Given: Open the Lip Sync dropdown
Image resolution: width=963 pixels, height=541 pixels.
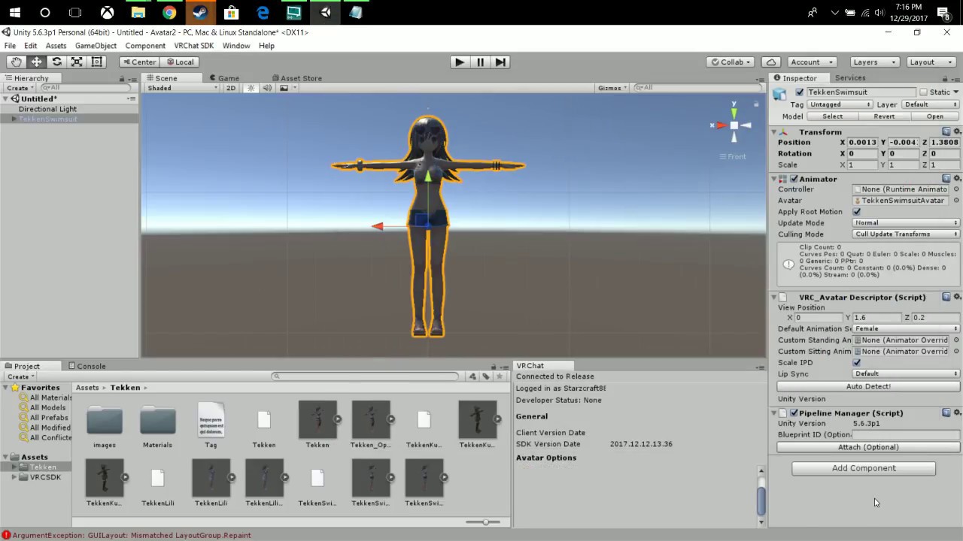Looking at the screenshot, I should [906, 373].
